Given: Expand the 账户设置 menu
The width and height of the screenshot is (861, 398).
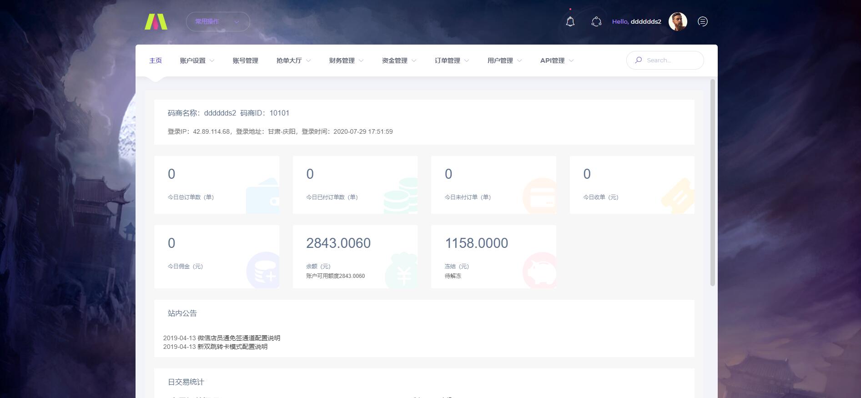Looking at the screenshot, I should [x=197, y=60].
